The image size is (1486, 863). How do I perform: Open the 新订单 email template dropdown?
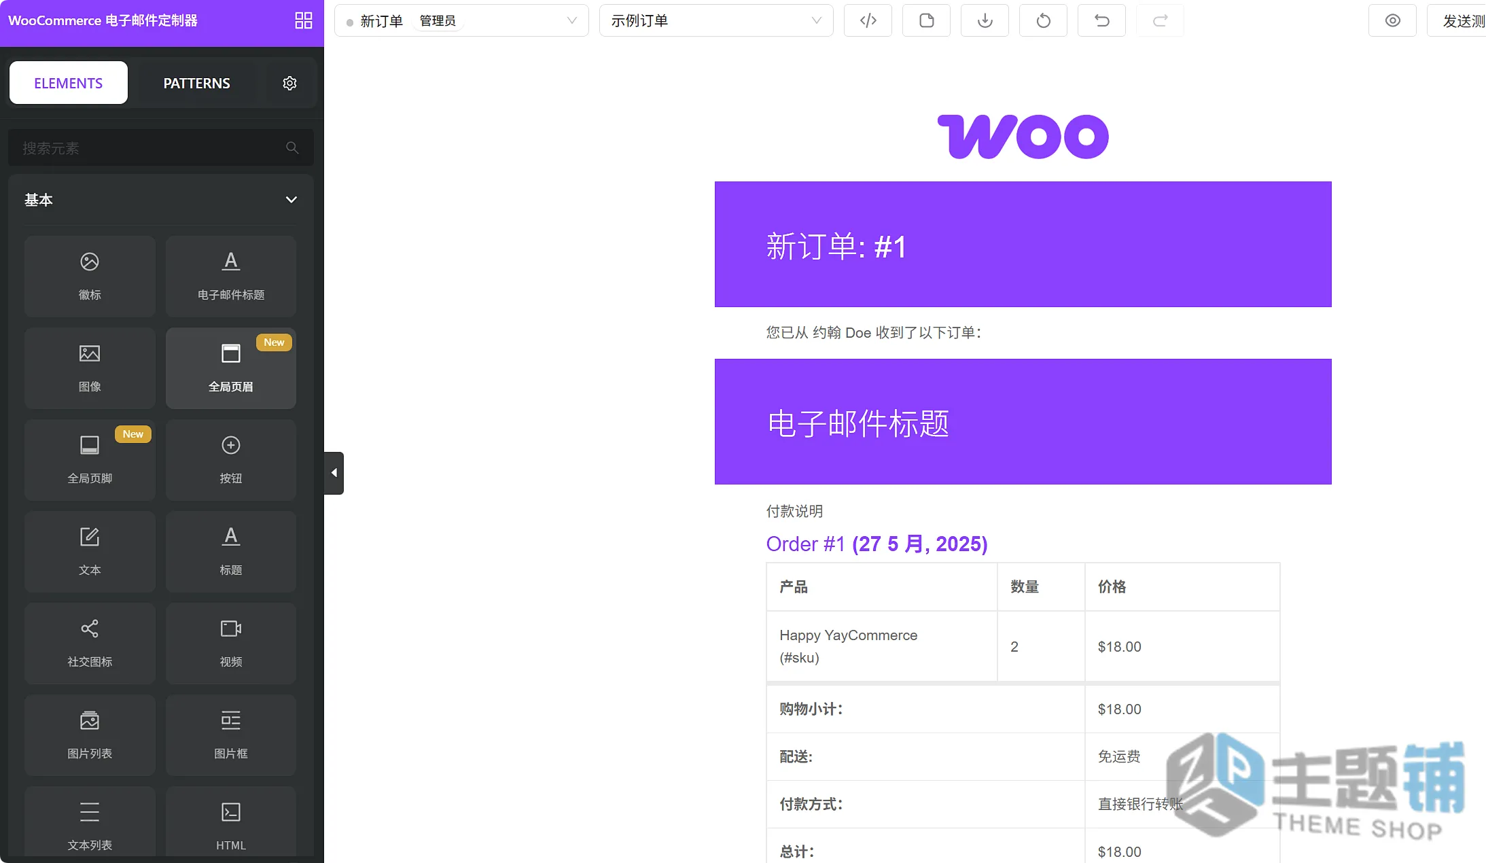point(461,20)
